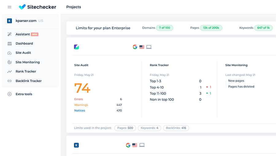Click the Site Audit score 74
Image resolution: width=276 pixels, height=156 pixels.
[x=82, y=88]
